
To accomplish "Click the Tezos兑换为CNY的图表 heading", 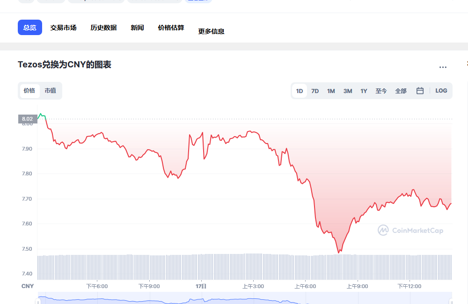I will click(65, 65).
